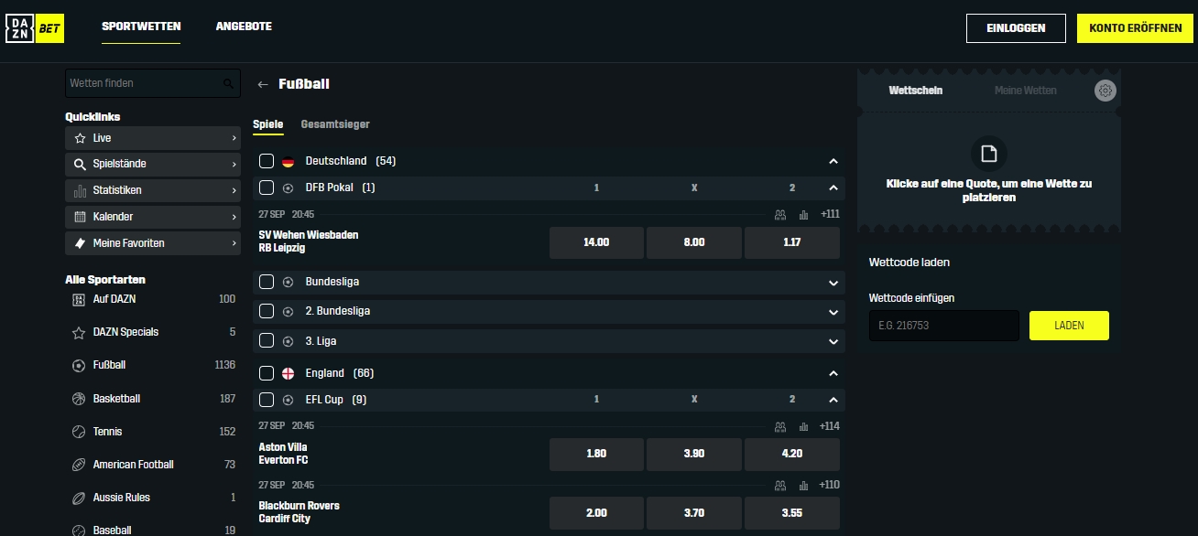Viewport: 1198px width, 536px height.
Task: Open the Angebote menu tab
Action: click(244, 27)
